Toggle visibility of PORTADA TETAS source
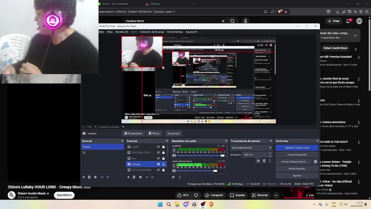This screenshot has width=371, height=209. (159, 153)
